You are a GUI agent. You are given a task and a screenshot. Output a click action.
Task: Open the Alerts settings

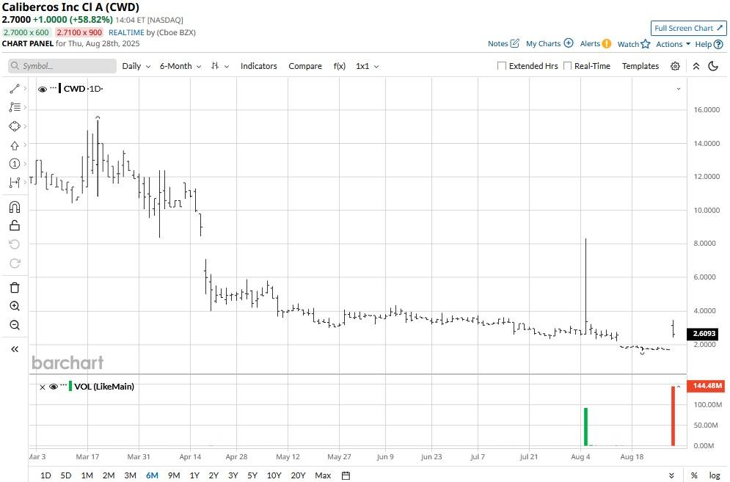[x=595, y=44]
